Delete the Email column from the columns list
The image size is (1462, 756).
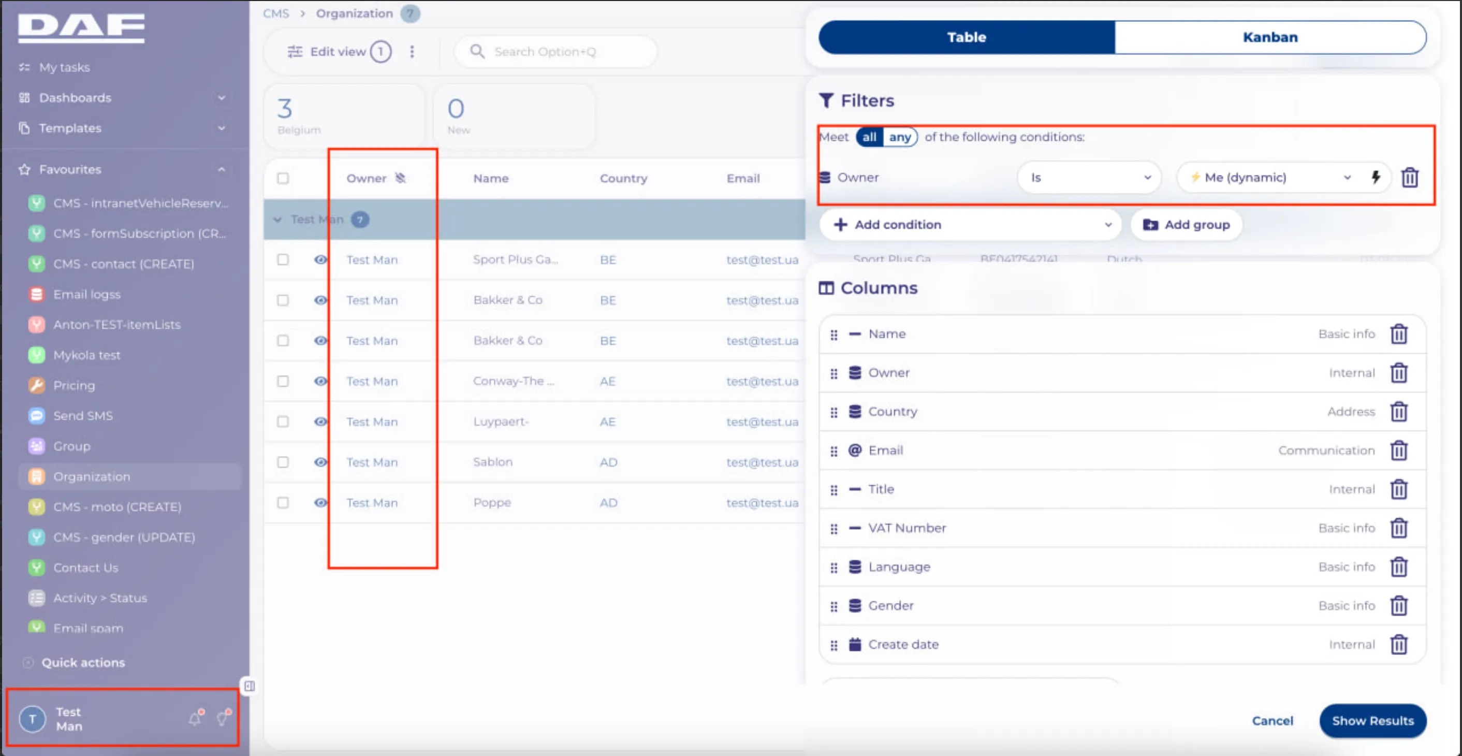[x=1399, y=450]
